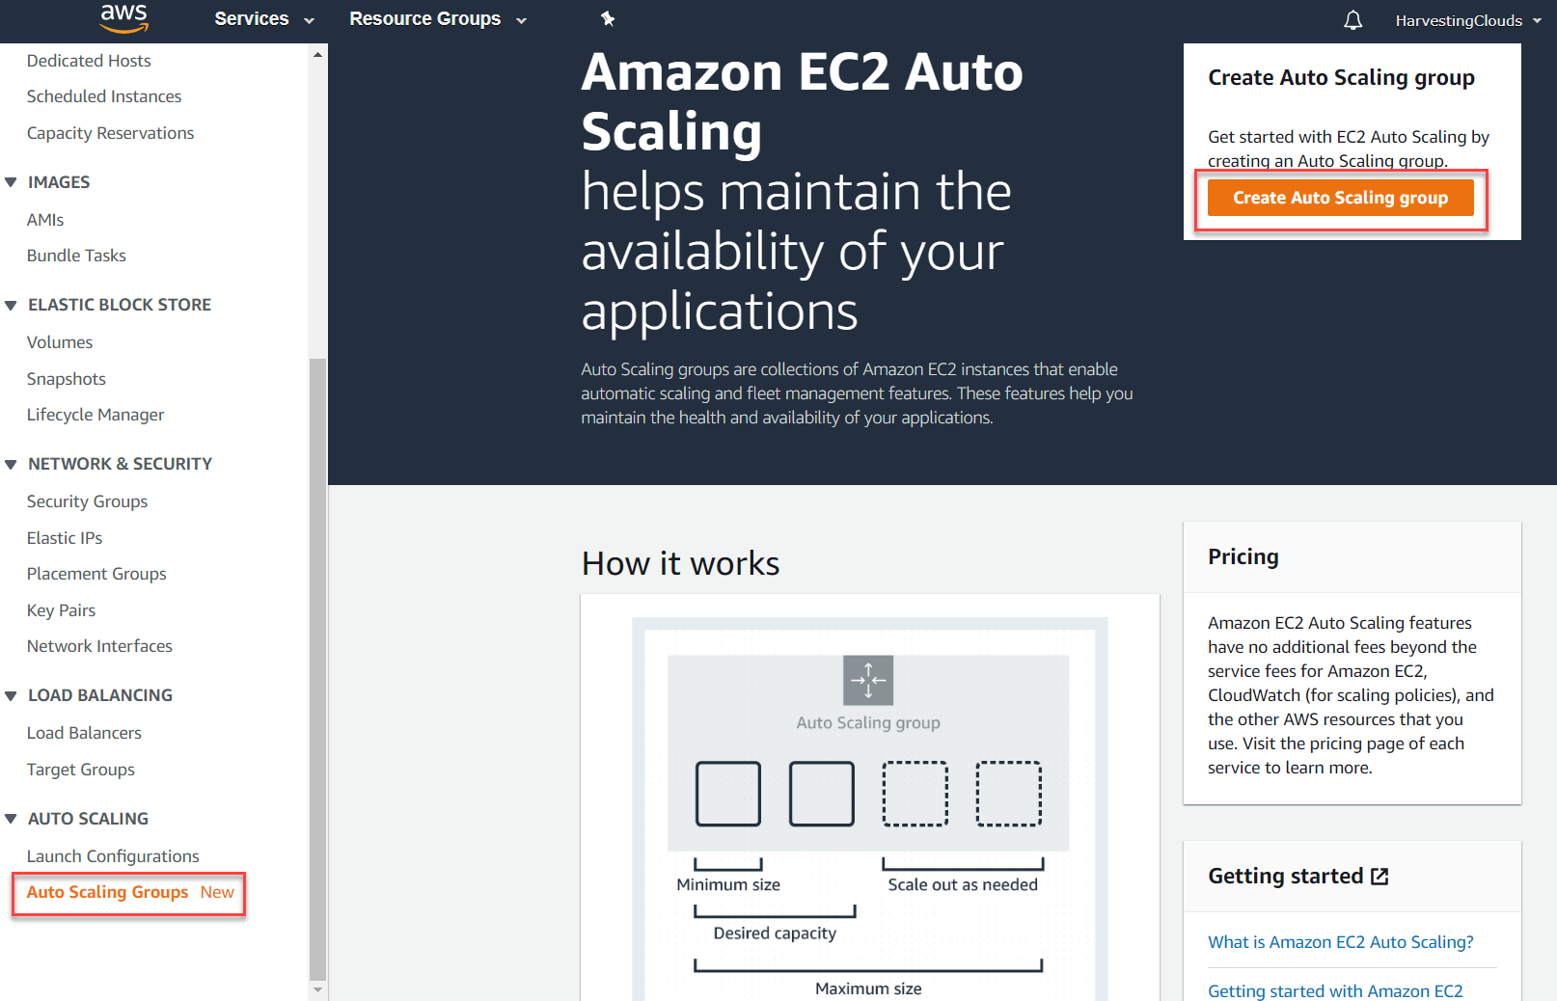This screenshot has width=1557, height=1001.
Task: Click the 'Minimum size' diagram label
Action: (x=728, y=885)
